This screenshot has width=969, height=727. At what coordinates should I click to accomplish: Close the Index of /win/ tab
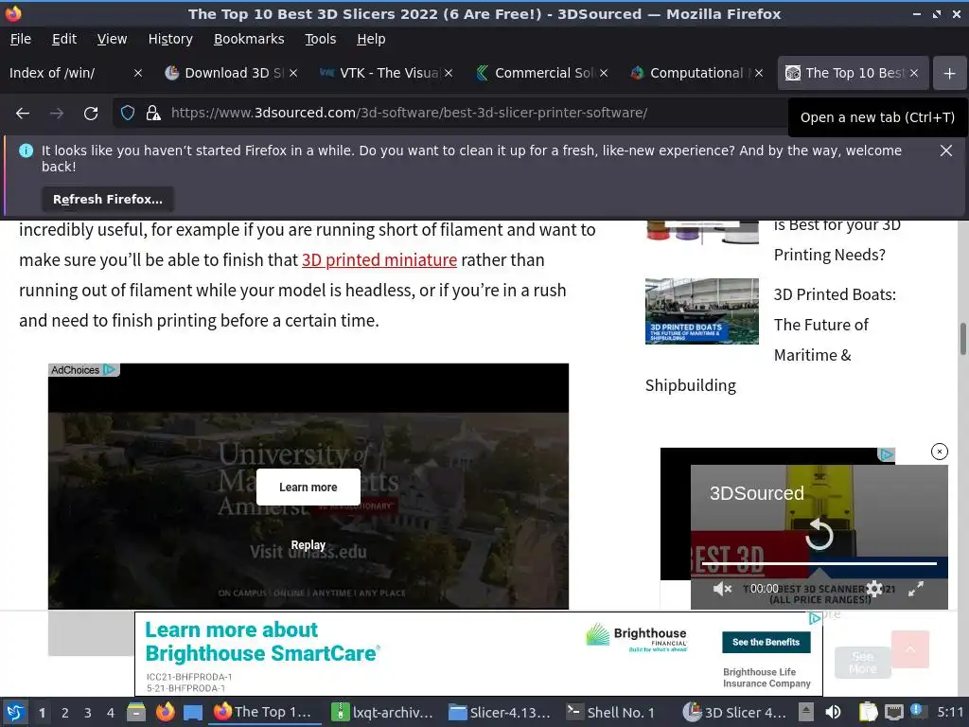pos(138,73)
